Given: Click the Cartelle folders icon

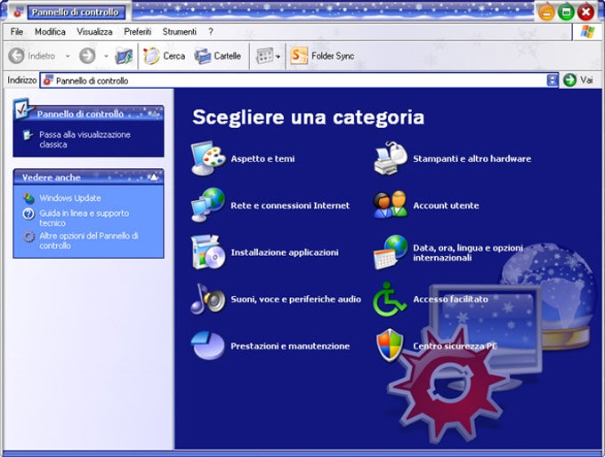Looking at the screenshot, I should point(203,56).
